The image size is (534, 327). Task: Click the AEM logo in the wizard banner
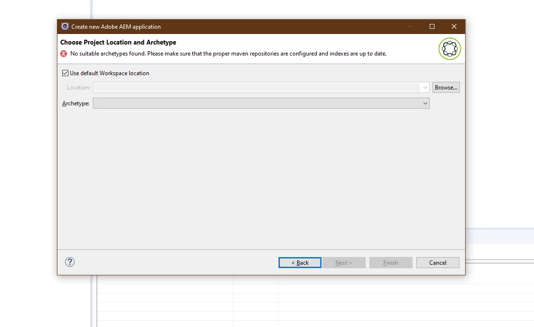(x=449, y=49)
